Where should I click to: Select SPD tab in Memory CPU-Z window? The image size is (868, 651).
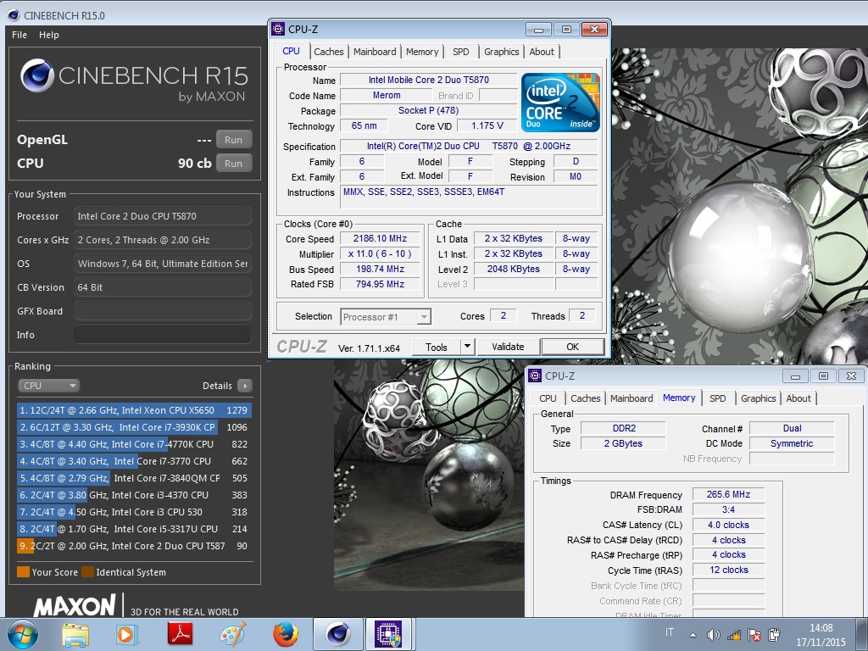(x=717, y=398)
